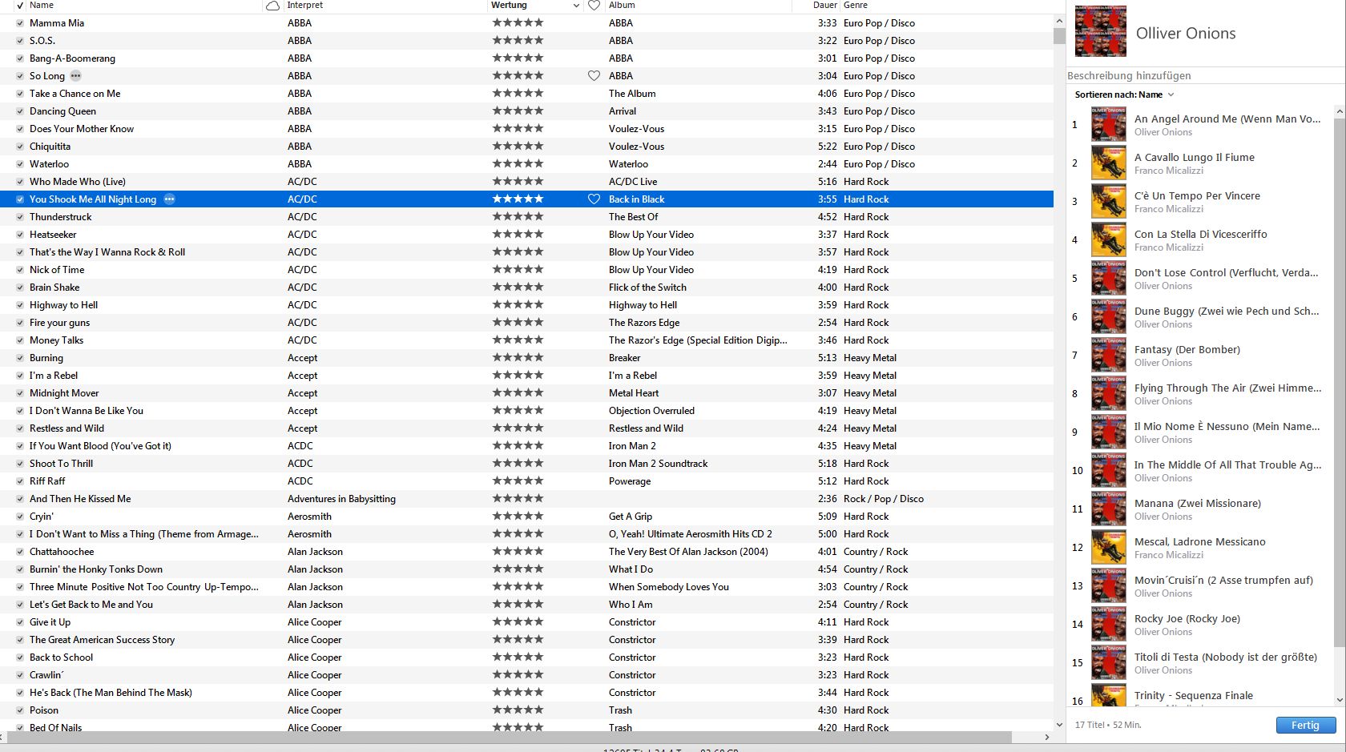Select the song Restless and Wild

[66, 428]
